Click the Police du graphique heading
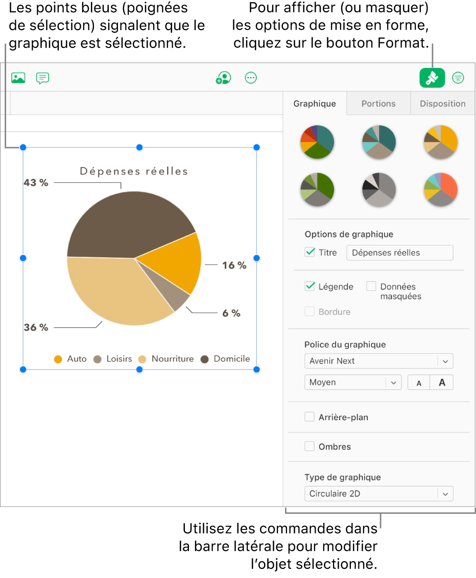 [345, 345]
